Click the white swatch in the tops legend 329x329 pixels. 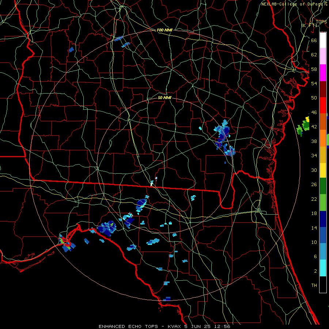323,40
